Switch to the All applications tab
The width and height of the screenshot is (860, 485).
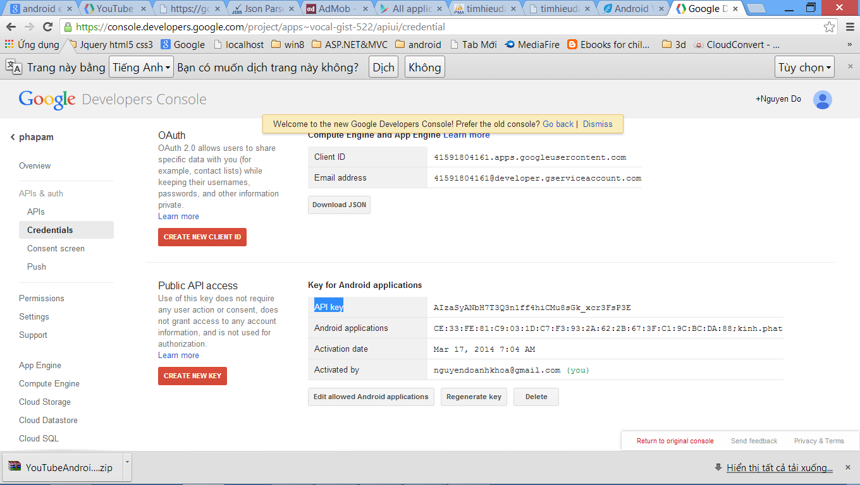click(x=410, y=9)
